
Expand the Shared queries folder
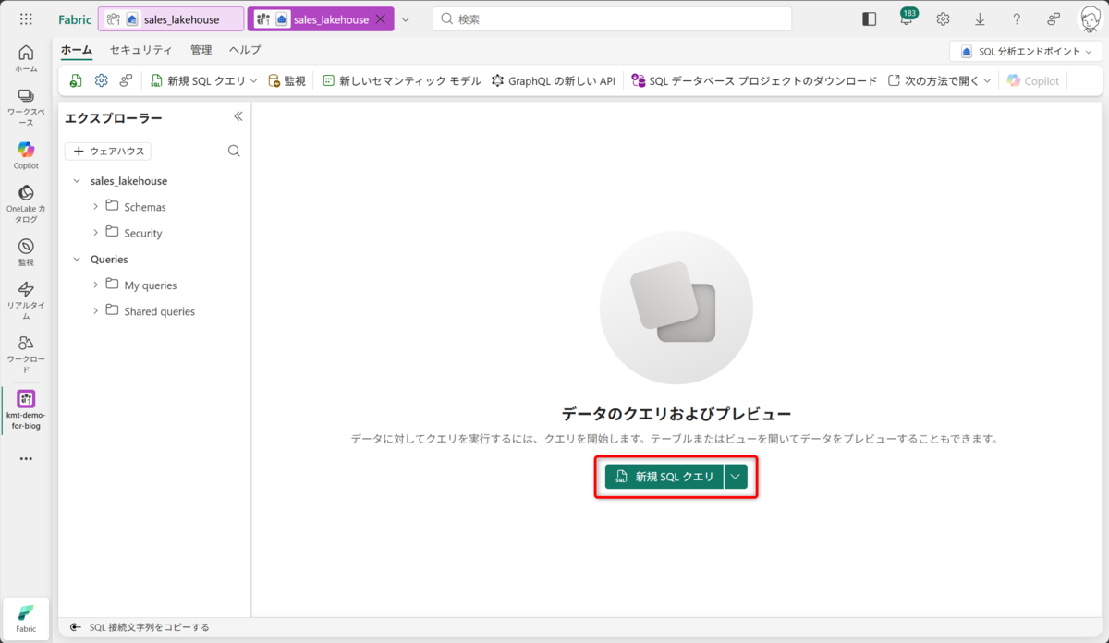(95, 311)
